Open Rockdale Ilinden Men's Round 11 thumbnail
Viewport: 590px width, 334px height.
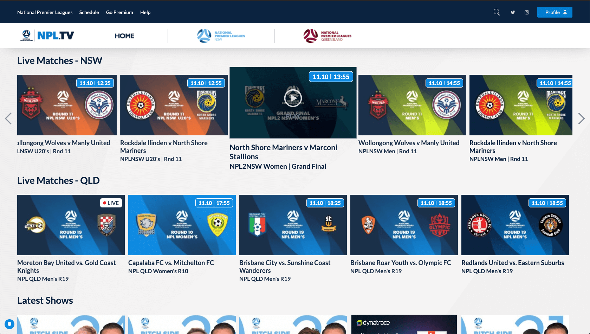point(521,105)
